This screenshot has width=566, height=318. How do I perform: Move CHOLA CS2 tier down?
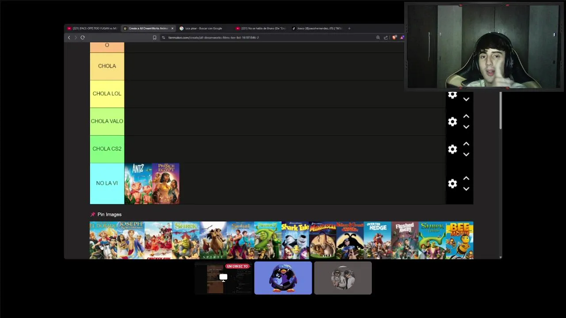point(466,155)
